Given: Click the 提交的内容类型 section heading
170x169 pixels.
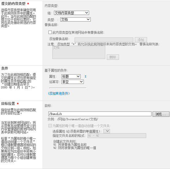Looking at the screenshot, I should [x=13, y=4].
